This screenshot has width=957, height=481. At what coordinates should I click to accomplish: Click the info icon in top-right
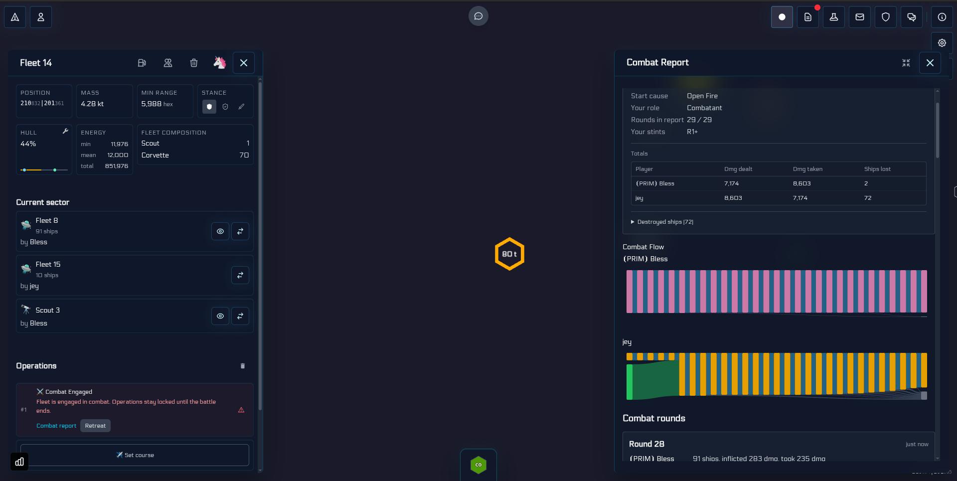pyautogui.click(x=942, y=17)
